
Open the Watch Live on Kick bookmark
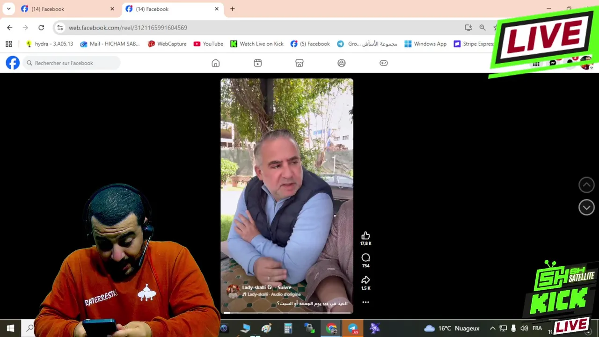(x=257, y=44)
